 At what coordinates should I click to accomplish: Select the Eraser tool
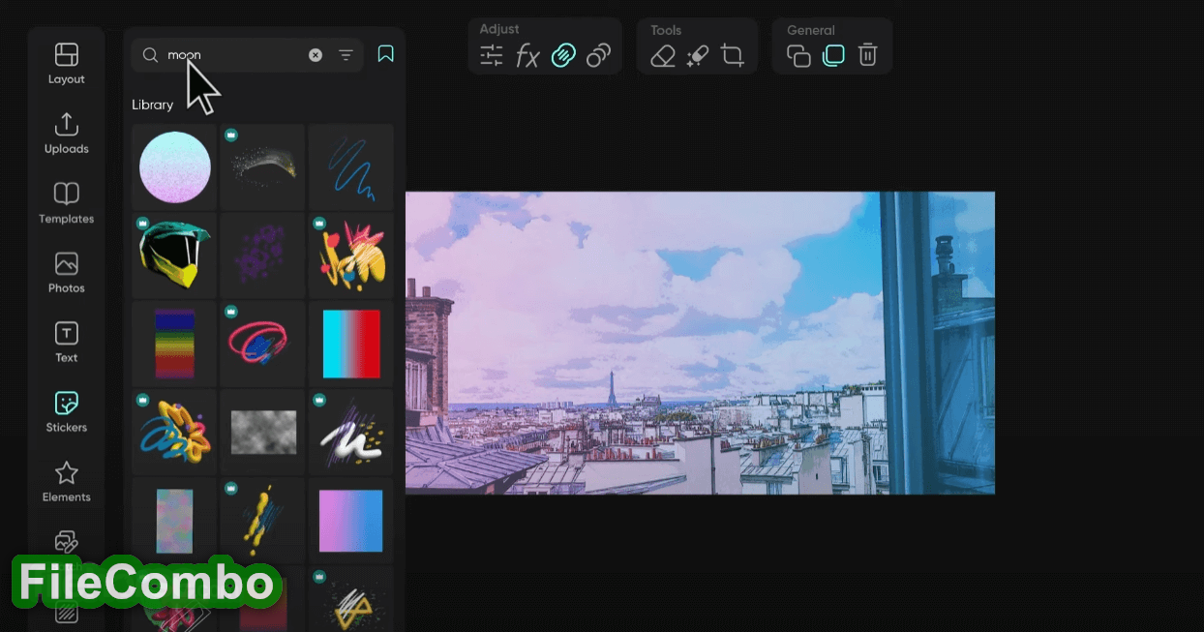(x=662, y=56)
